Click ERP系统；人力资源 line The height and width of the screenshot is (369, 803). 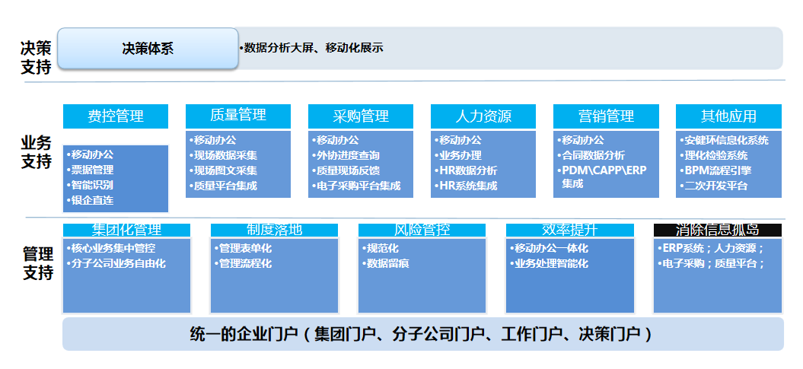[711, 249]
